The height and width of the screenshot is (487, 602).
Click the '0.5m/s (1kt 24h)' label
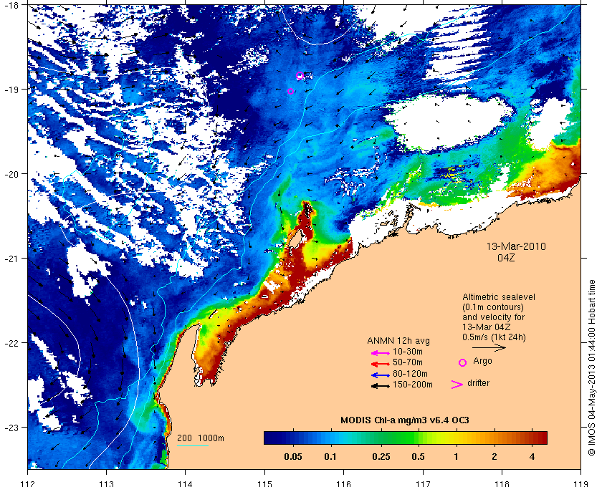pos(494,337)
